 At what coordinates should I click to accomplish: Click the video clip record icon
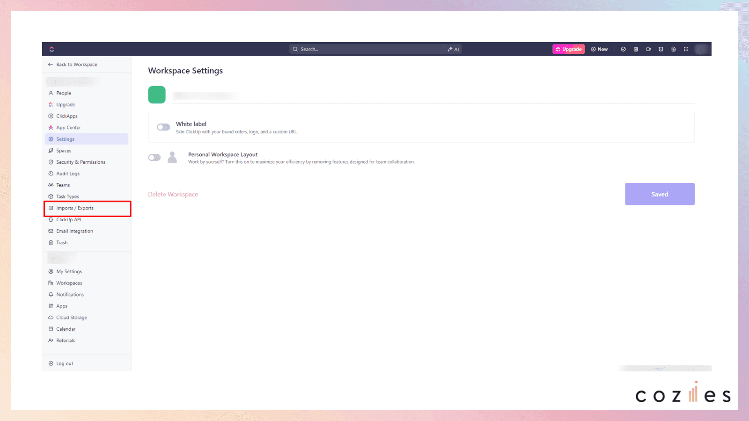coord(648,49)
